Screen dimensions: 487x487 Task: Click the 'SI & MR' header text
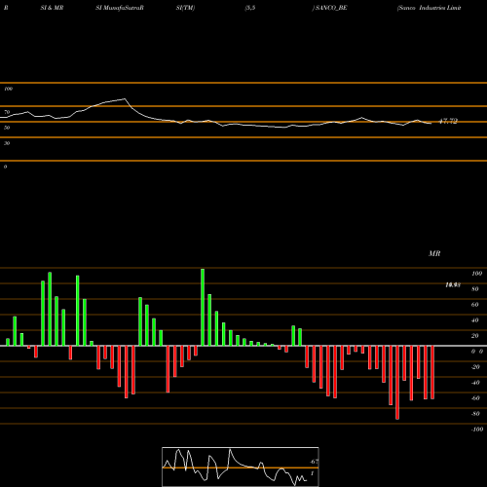coord(52,8)
